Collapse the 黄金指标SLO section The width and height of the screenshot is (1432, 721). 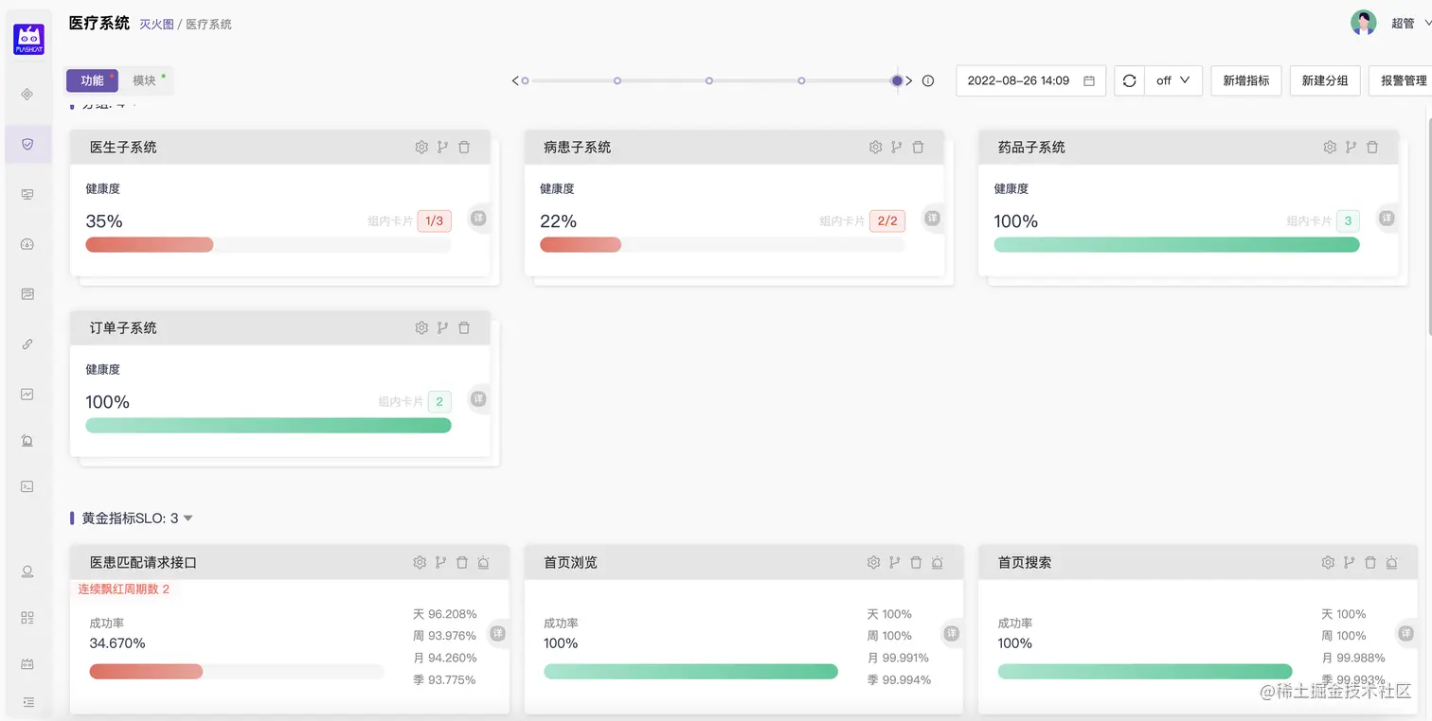tap(187, 518)
